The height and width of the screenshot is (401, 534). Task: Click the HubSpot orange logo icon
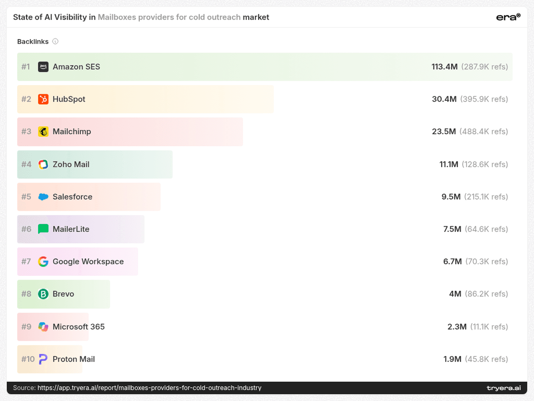43,99
